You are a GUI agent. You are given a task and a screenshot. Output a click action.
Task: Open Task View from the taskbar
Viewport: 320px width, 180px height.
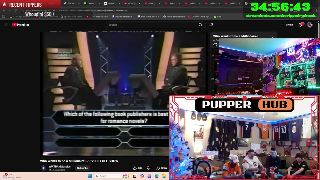click(x=134, y=176)
